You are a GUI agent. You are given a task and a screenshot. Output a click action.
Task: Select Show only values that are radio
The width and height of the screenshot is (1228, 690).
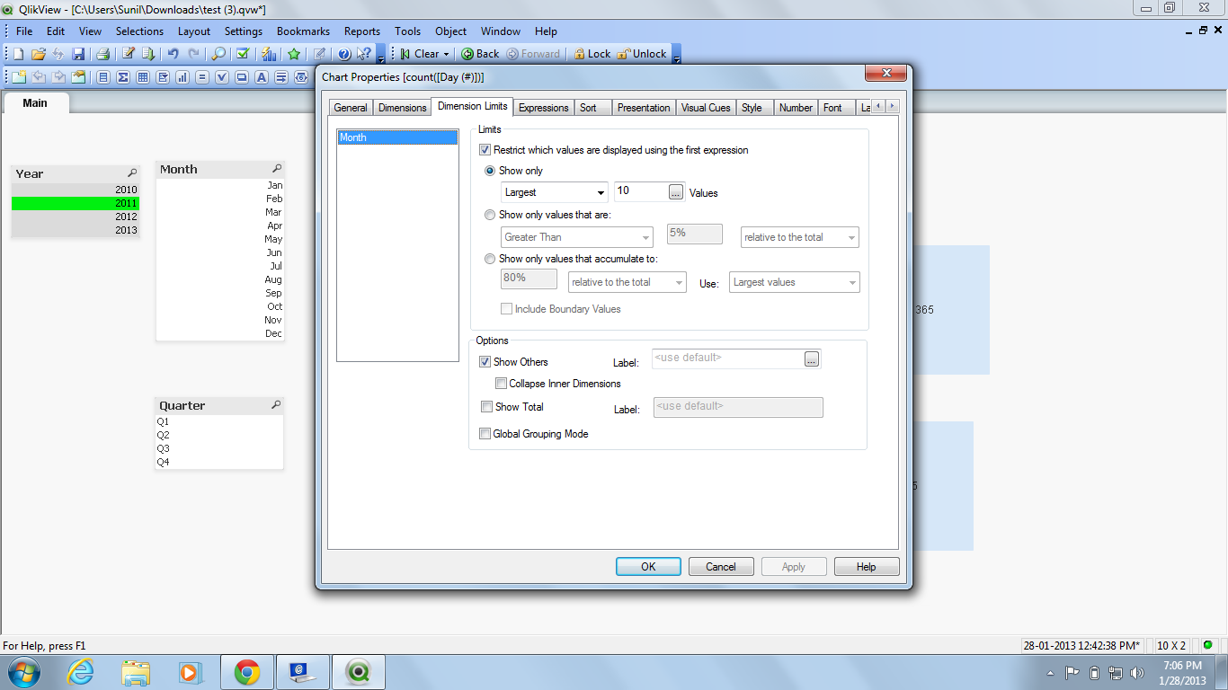pos(490,215)
